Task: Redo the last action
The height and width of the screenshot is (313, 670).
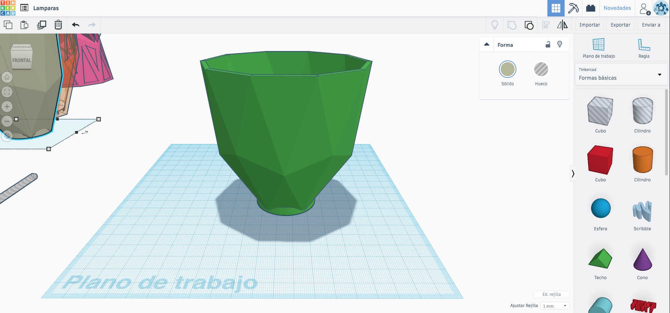Action: 92,25
